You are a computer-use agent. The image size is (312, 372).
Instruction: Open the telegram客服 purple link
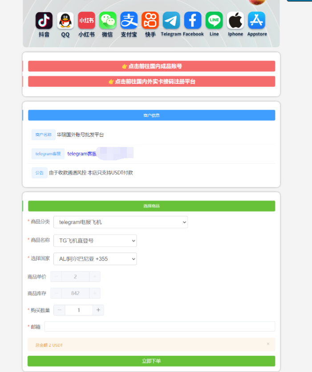[x=82, y=154]
